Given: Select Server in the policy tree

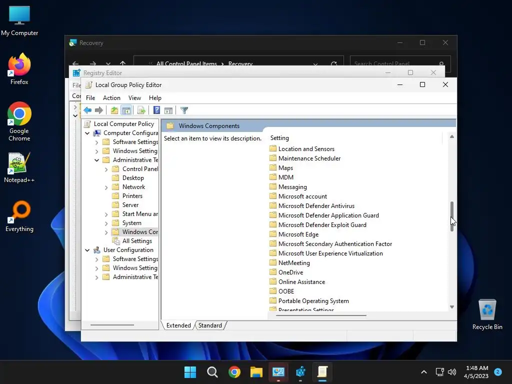Looking at the screenshot, I should (130, 205).
